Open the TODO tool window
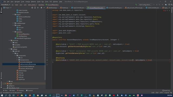173x97 pixels. click(x=12, y=91)
